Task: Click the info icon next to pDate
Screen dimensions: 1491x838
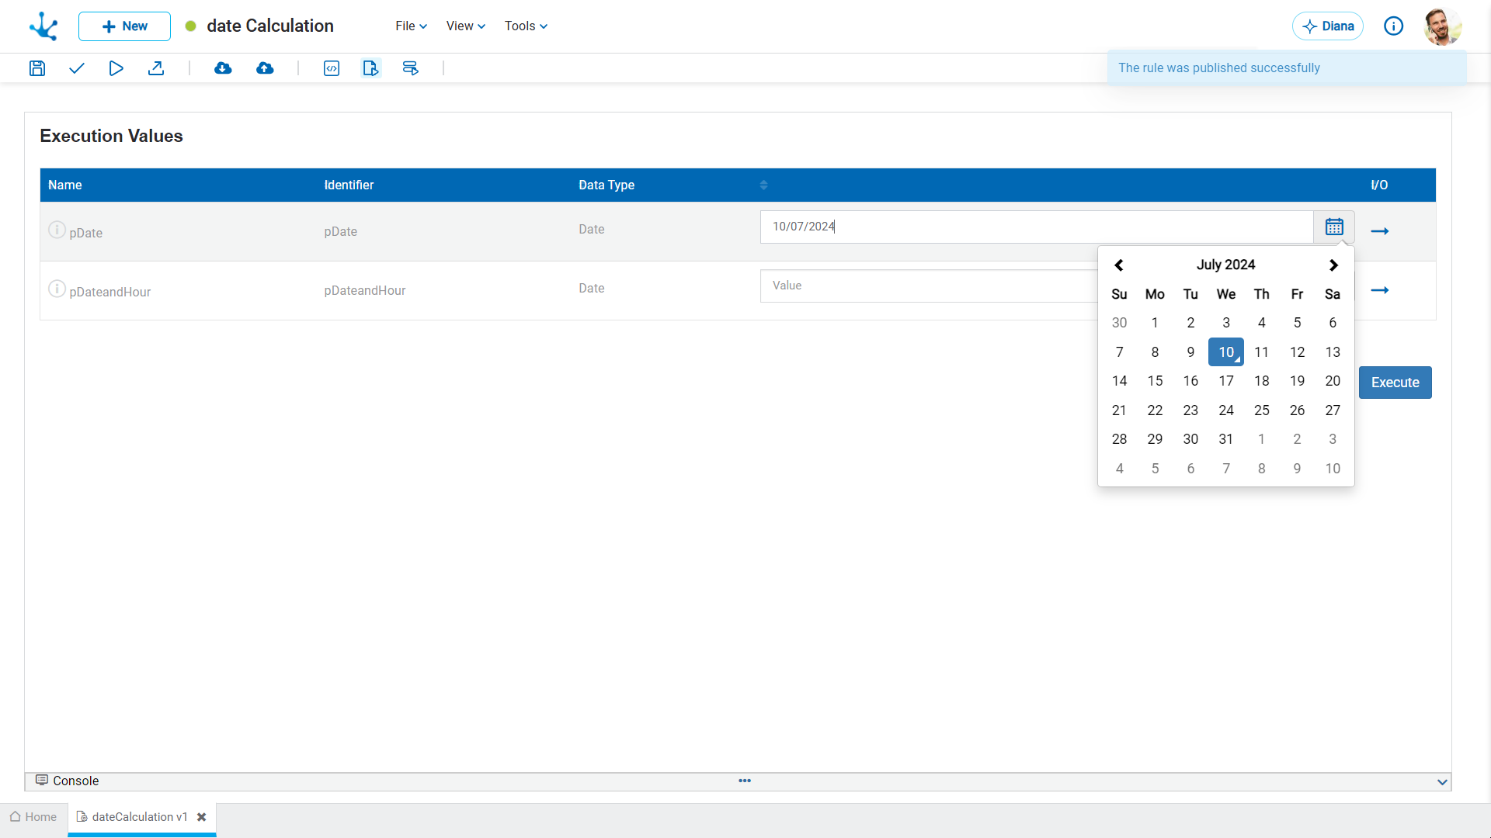Action: [57, 230]
